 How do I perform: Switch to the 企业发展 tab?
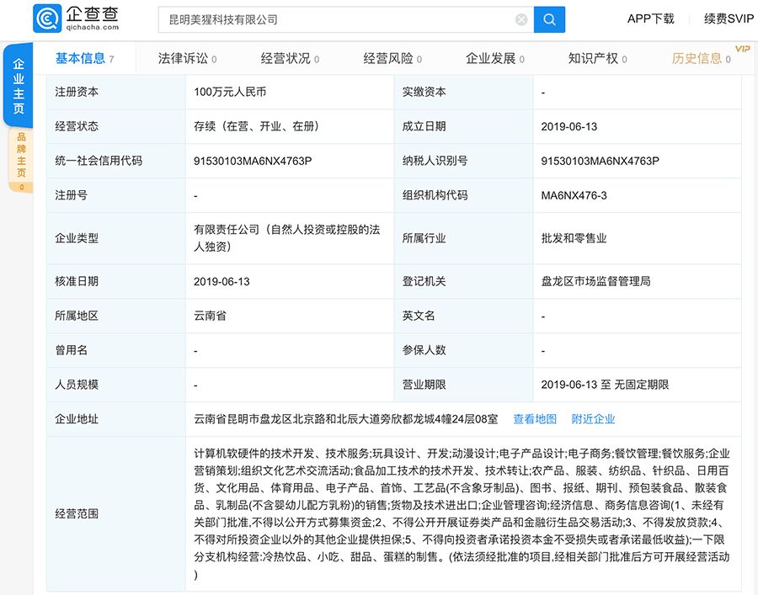click(494, 58)
